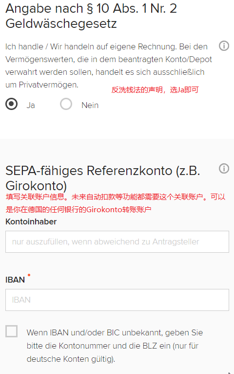This screenshot has height=374, width=234.
Task: Click the red required-field dot by IBAN
Action: coord(29,275)
